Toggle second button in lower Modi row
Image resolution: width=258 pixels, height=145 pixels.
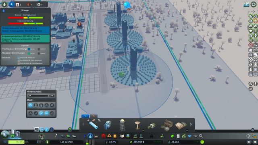pos(36,113)
